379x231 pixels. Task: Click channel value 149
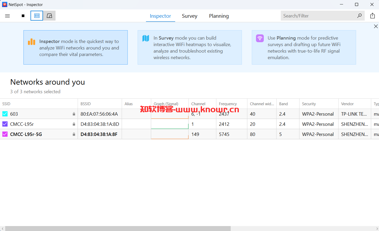(195, 134)
